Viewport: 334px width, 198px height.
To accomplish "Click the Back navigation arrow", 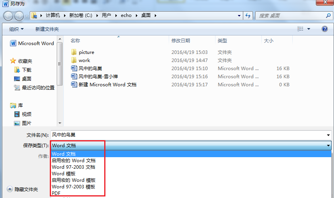I will click(8, 16).
